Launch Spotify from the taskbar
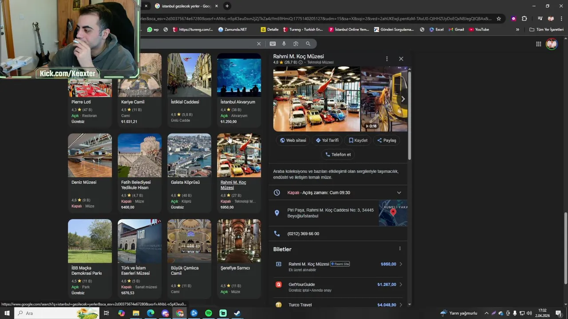This screenshot has height=319, width=568. (x=209, y=313)
